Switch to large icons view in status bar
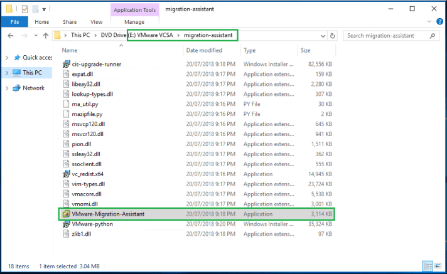The image size is (447, 274). [438, 265]
